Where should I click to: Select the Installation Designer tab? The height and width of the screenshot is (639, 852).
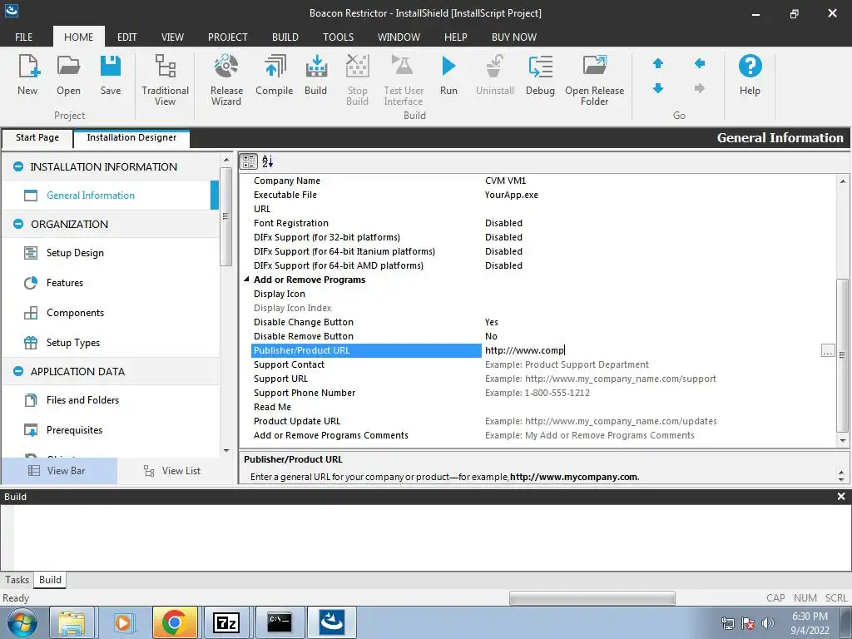pyautogui.click(x=131, y=137)
